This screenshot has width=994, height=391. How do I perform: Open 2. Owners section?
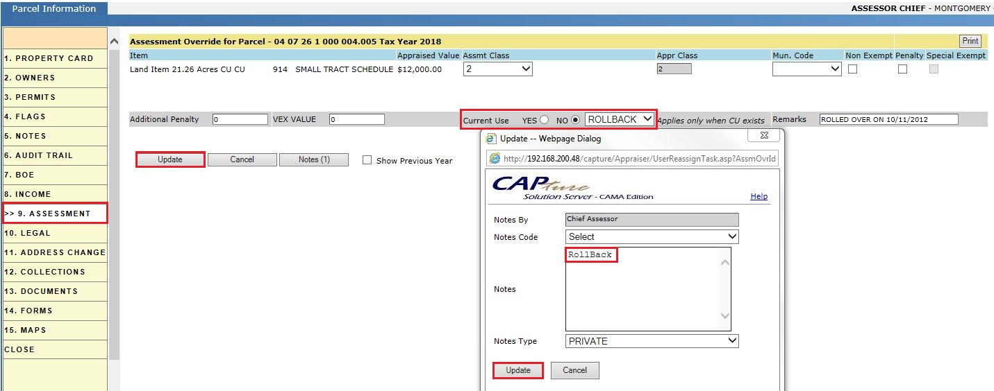54,78
